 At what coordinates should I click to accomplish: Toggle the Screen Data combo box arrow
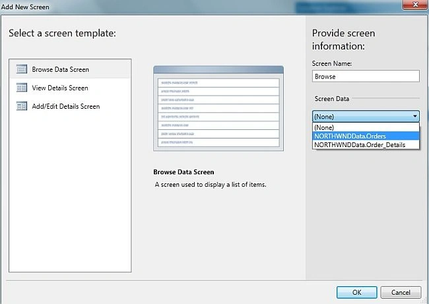coord(414,116)
